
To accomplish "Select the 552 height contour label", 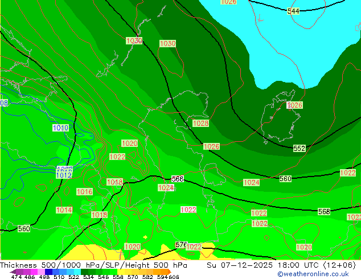I will tap(299, 148).
